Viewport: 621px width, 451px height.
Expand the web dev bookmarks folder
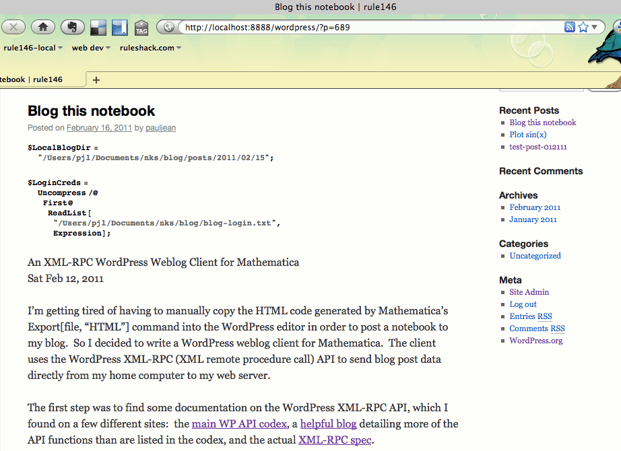91,48
